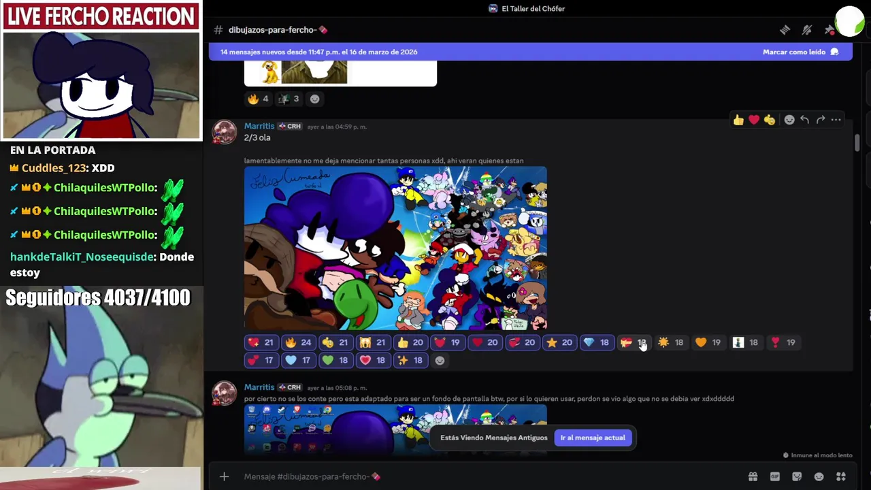Toggle sparkles reaction showing 18
Screen dimensions: 871x490
[x=410, y=360]
